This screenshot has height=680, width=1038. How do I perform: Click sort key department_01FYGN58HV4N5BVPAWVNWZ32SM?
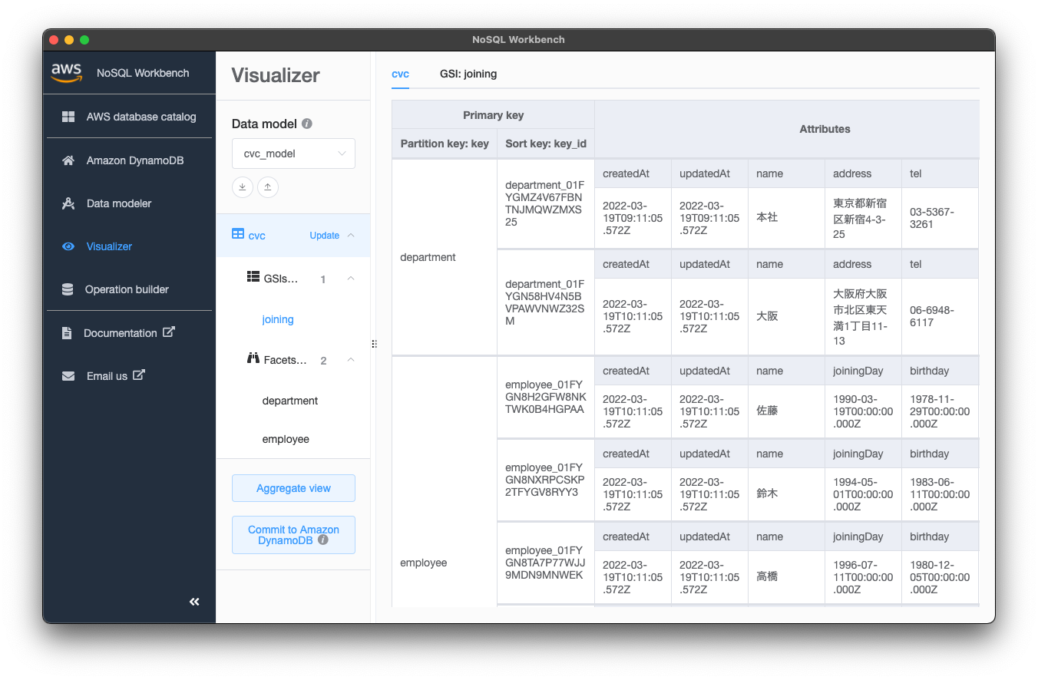546,302
